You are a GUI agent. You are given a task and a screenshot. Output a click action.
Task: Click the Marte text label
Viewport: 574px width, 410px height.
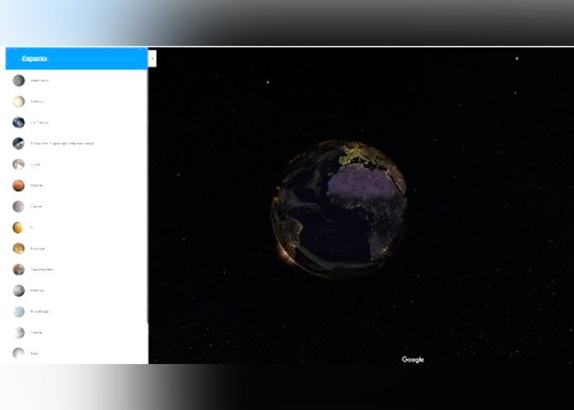click(37, 185)
